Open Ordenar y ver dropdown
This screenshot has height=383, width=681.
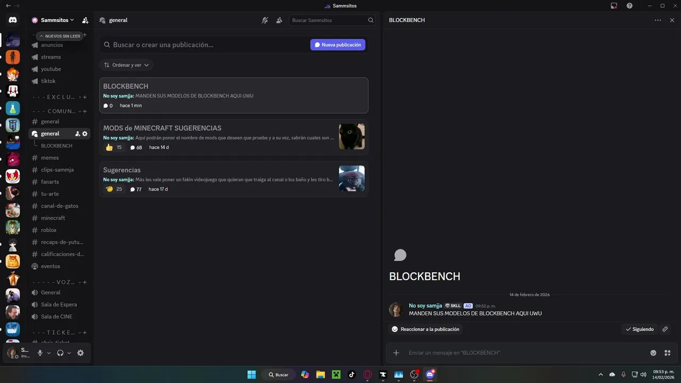[126, 65]
